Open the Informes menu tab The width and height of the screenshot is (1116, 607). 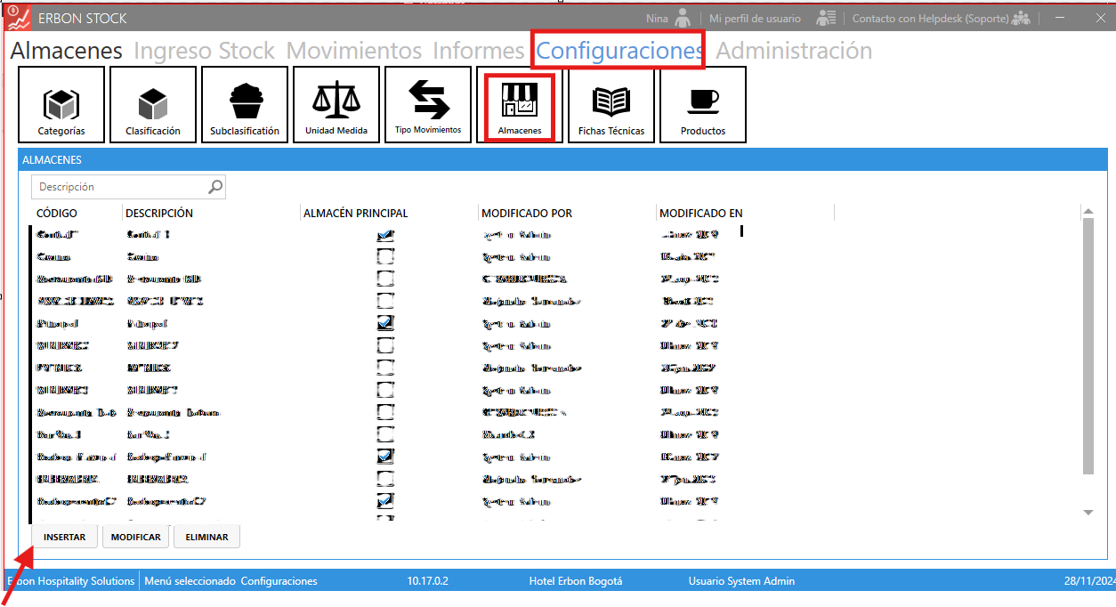(479, 51)
